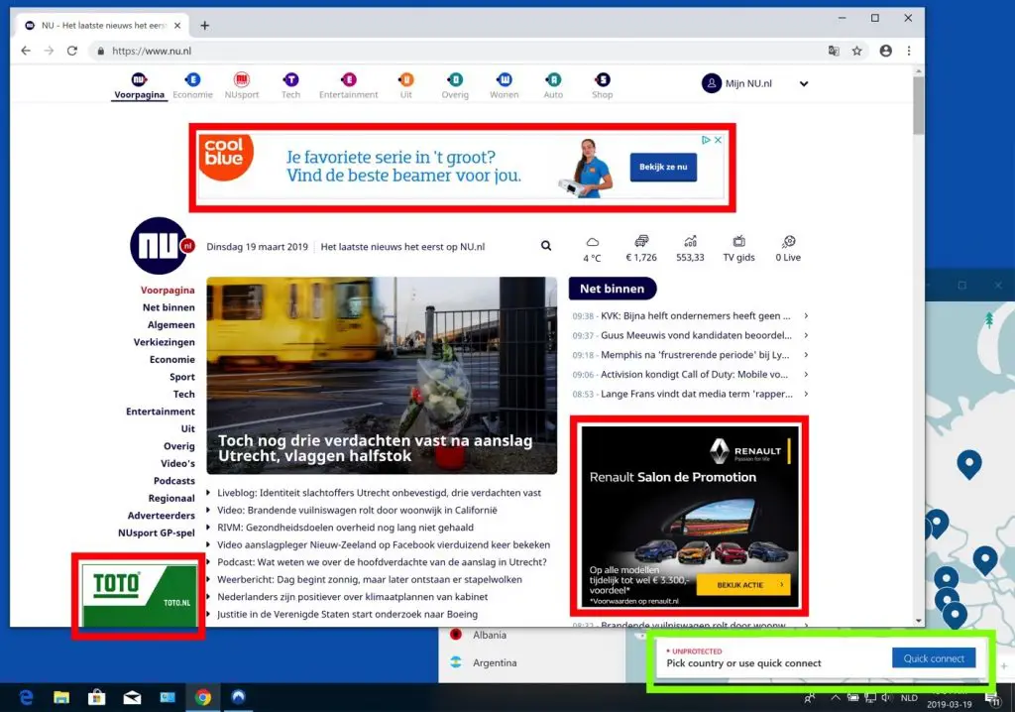Go to Uit section in top bar
The width and height of the screenshot is (1015, 712).
click(405, 86)
